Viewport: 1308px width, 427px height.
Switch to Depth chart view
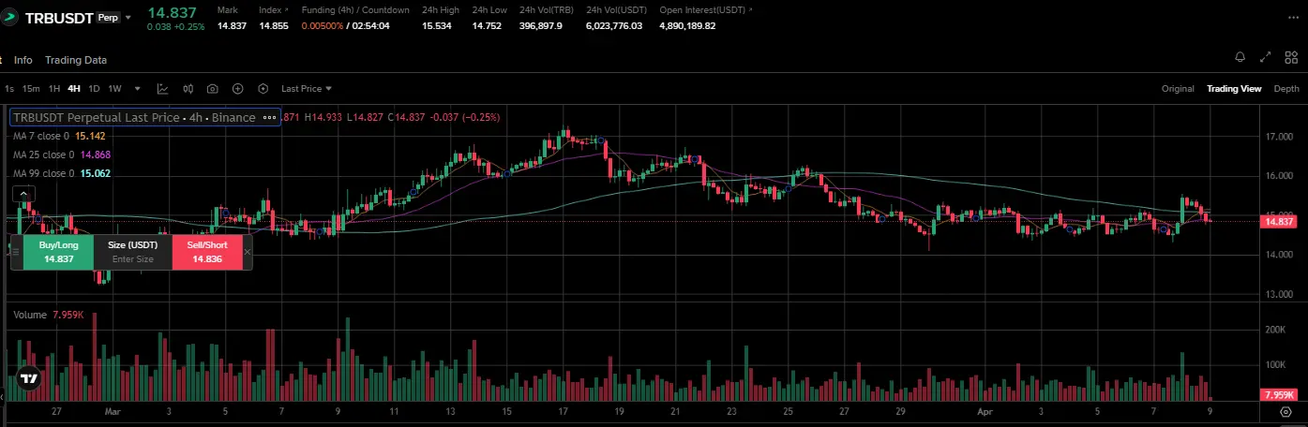[x=1286, y=89]
